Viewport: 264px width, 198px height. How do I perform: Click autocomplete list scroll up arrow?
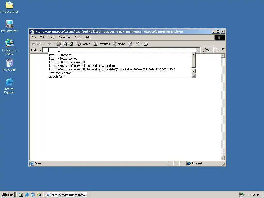pos(193,55)
